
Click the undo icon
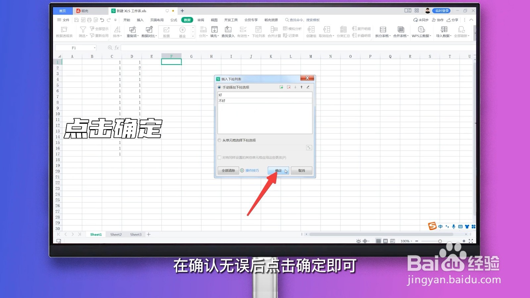coord(102,20)
